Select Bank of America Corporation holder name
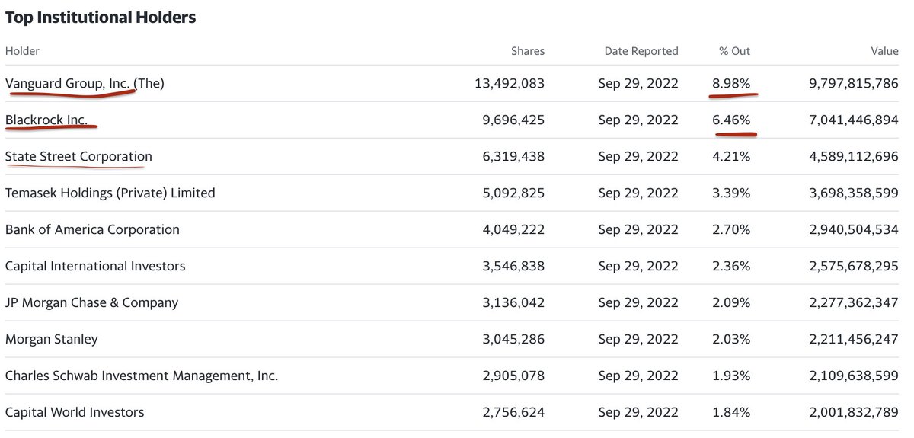The image size is (914, 438). pyautogui.click(x=92, y=229)
